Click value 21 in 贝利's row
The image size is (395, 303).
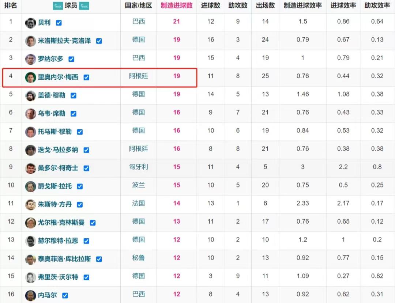[177, 22]
